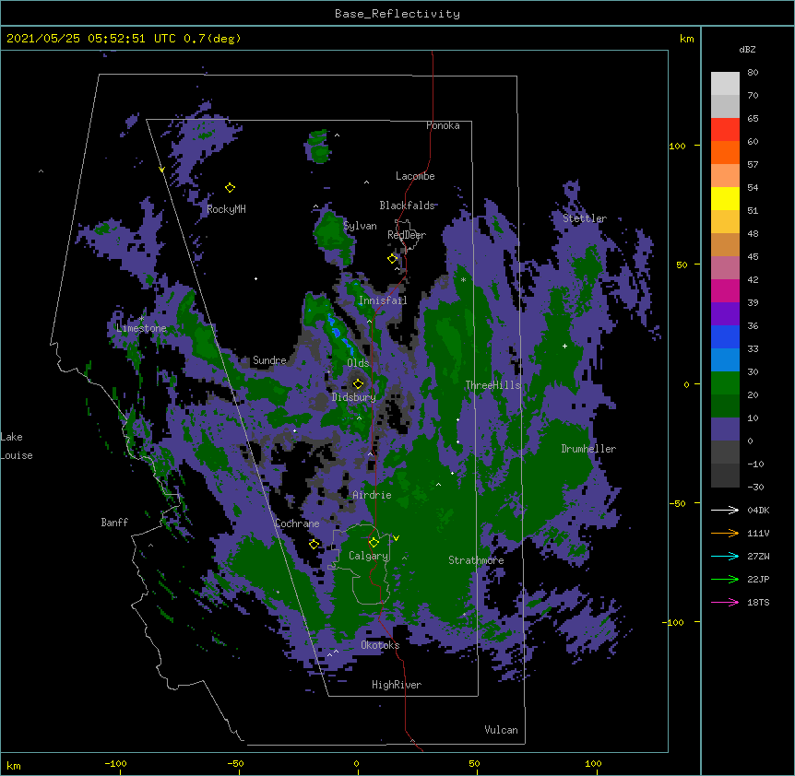The image size is (795, 776).
Task: Click the Sylvan label
Action: click(360, 226)
